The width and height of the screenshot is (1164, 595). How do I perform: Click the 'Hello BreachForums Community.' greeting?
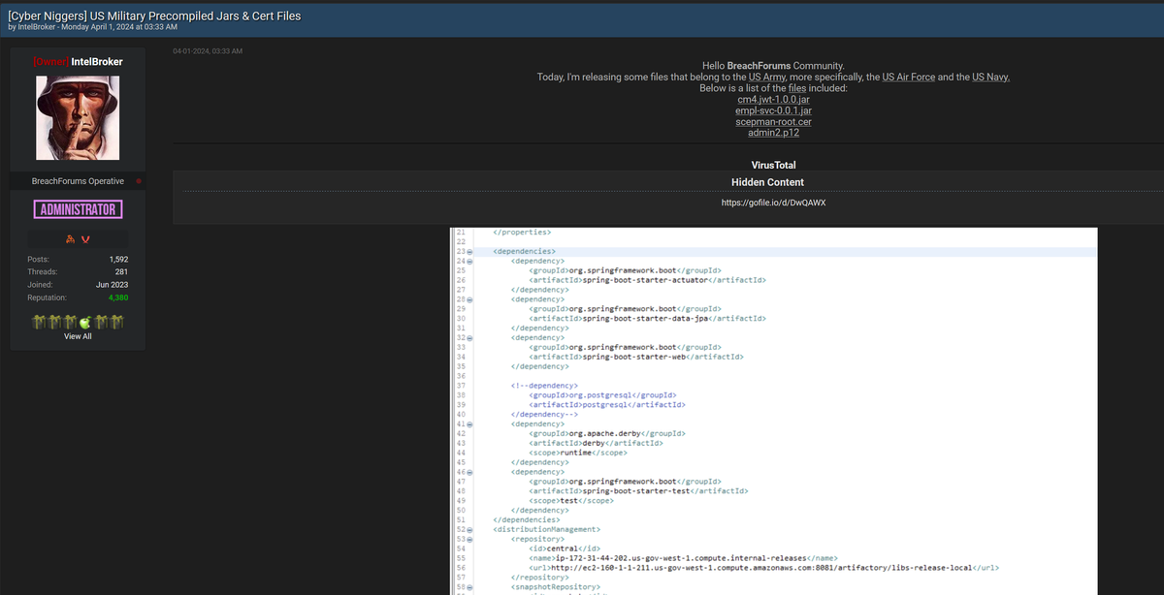tap(773, 65)
